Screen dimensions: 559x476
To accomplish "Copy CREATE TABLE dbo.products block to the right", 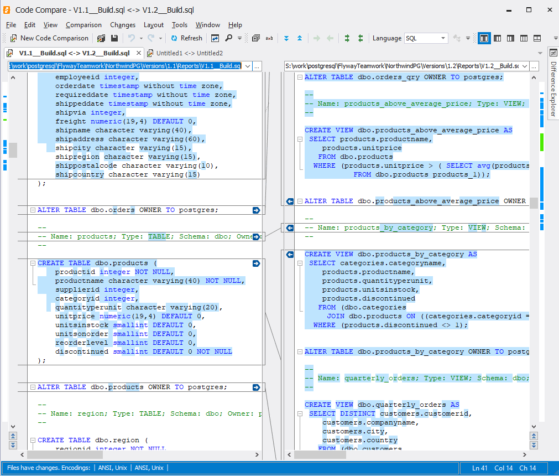I will click(256, 263).
